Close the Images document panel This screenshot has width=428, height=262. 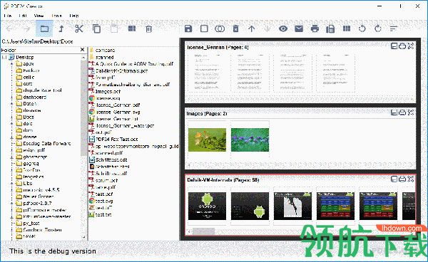411,112
